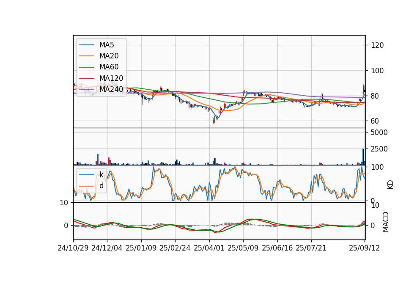This screenshot has height=292, width=406.
Task: Click the 2500 volume axis label
Action: [379, 149]
